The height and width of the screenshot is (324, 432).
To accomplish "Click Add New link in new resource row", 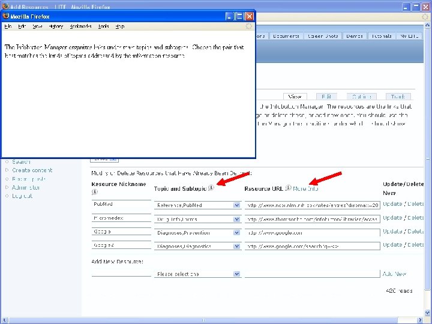I will 394,274.
